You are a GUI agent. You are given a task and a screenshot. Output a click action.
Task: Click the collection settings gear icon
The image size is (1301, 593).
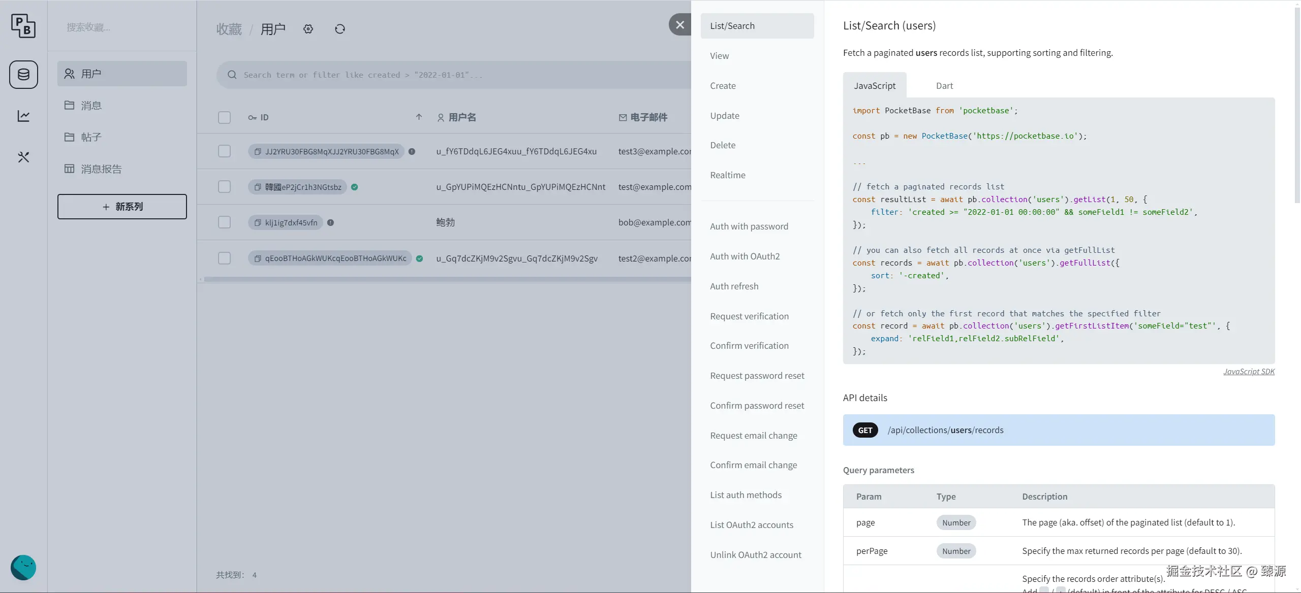(x=308, y=29)
